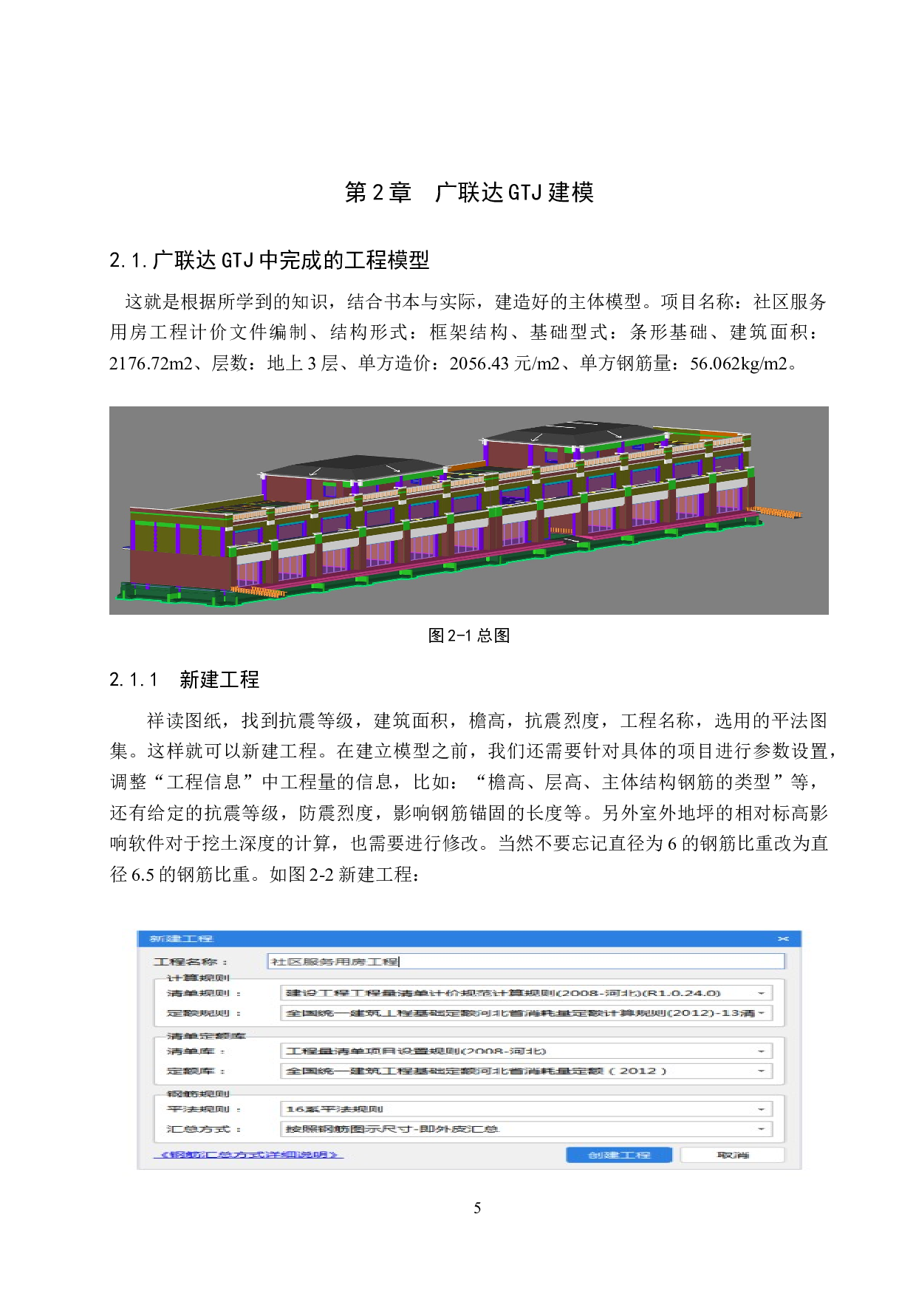916x1296 pixels.
Task: Click the 钢筋规则 group label
Action: click(198, 1094)
